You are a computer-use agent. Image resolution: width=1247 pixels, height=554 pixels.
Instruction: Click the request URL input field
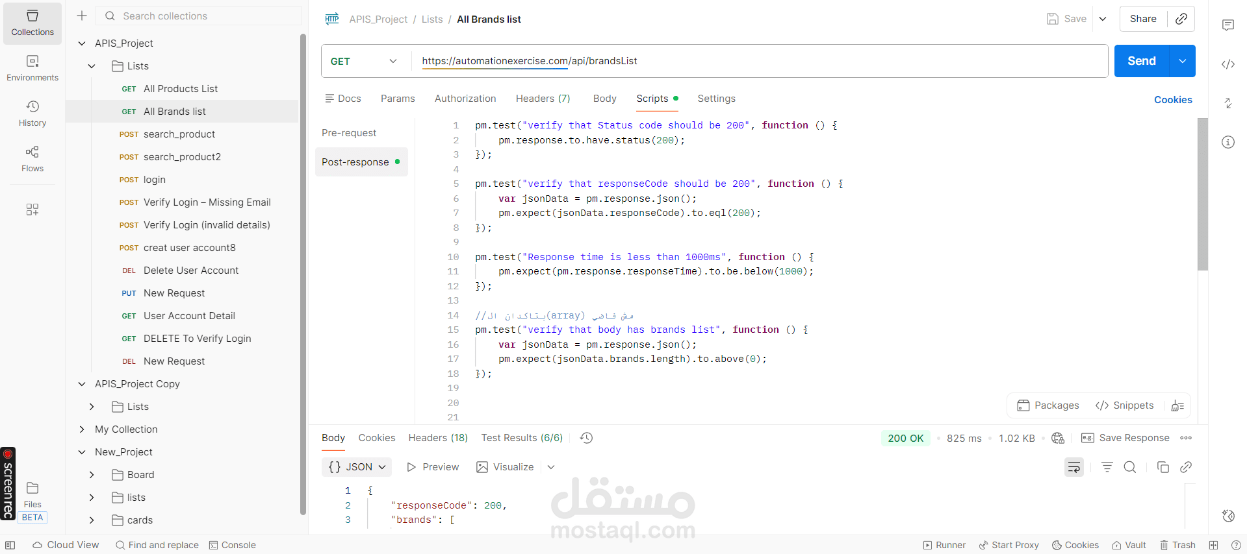(758, 61)
